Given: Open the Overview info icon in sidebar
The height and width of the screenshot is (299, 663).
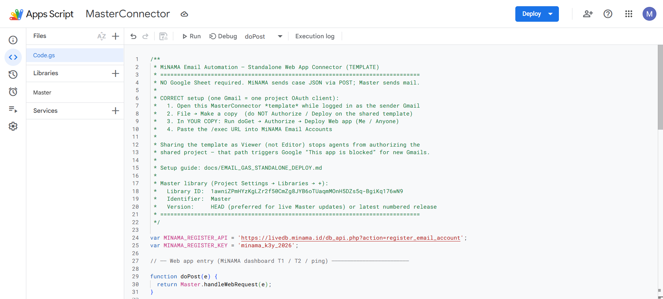Looking at the screenshot, I should pos(13,40).
